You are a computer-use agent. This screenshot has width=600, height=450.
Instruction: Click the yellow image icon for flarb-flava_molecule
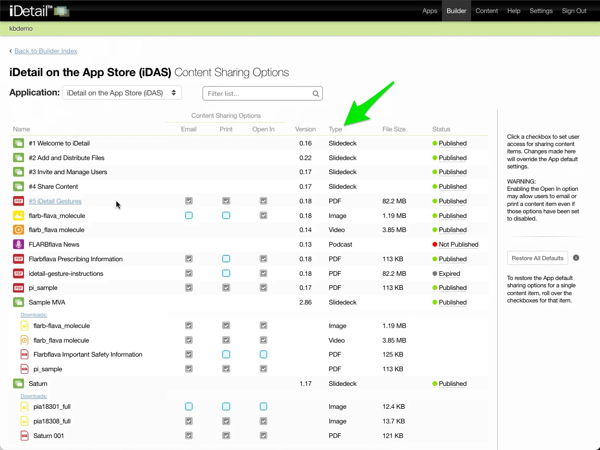pos(19,216)
